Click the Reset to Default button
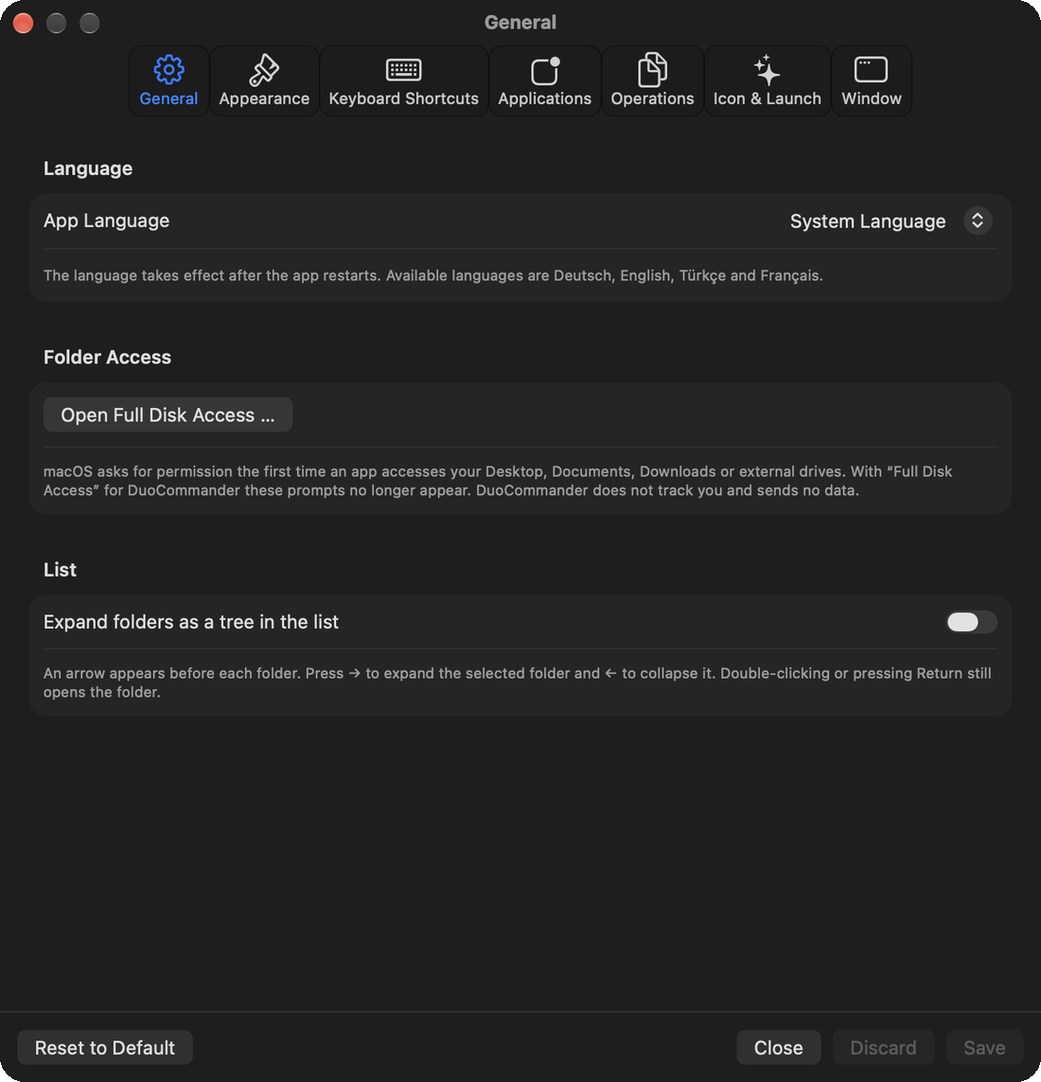1041x1082 pixels. pos(105,1048)
